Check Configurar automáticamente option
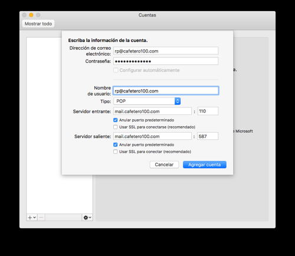The height and width of the screenshot is (256, 295). (116, 70)
